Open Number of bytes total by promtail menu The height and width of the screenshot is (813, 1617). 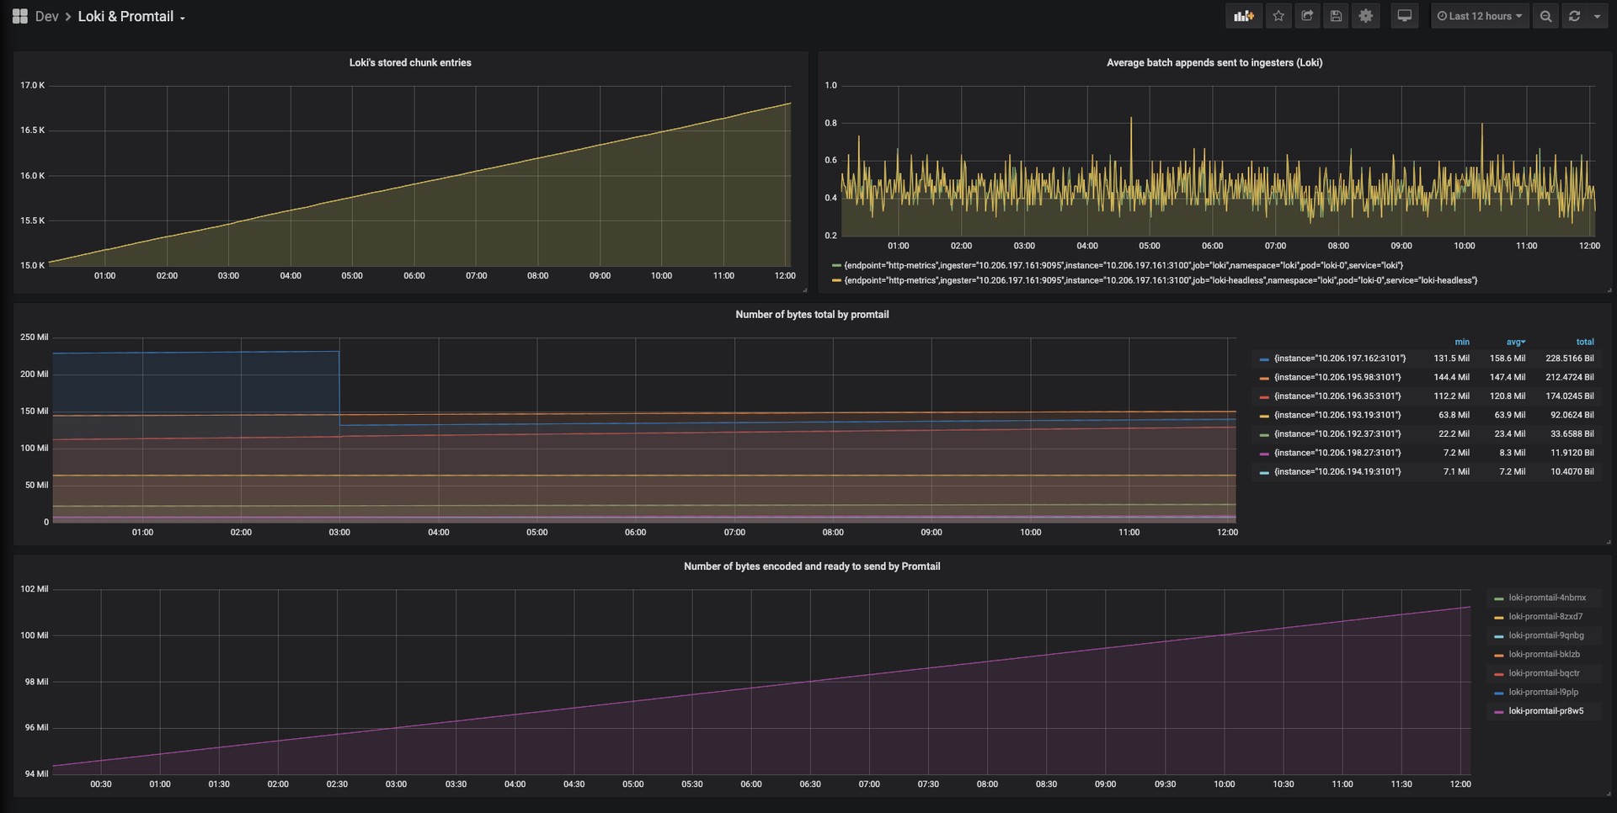(812, 315)
